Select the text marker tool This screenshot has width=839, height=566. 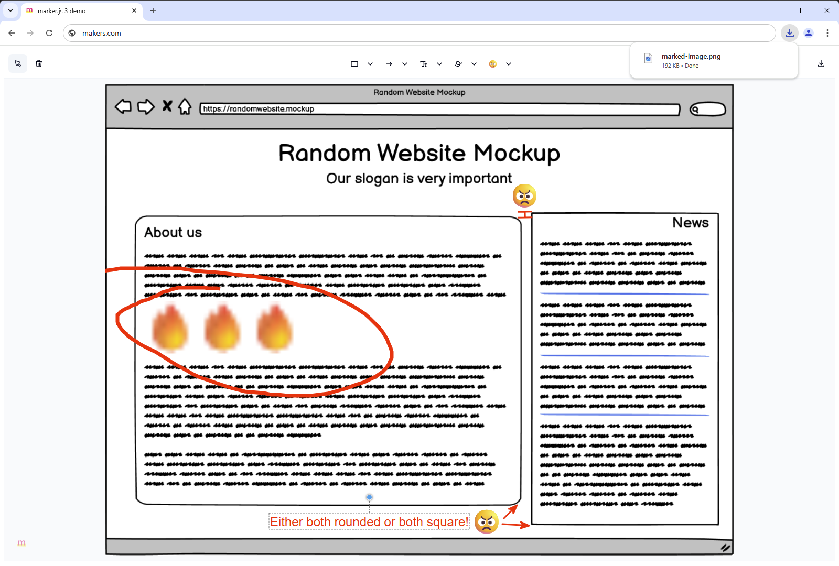coord(424,64)
